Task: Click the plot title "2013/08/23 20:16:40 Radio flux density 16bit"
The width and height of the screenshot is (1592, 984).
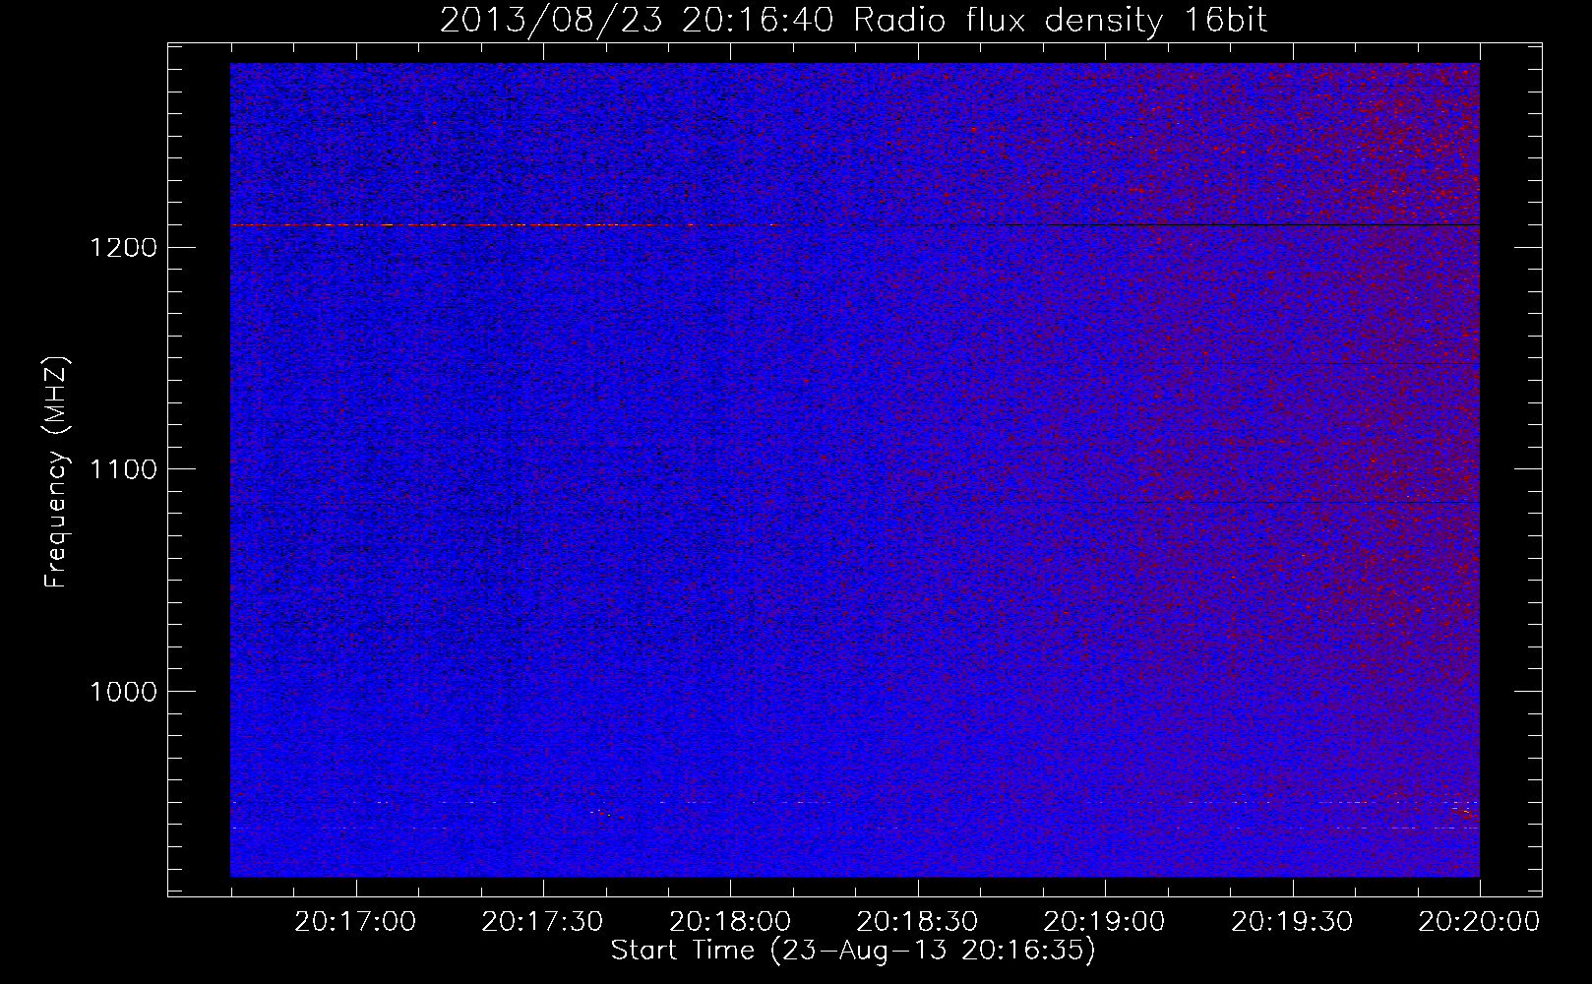Action: [853, 20]
